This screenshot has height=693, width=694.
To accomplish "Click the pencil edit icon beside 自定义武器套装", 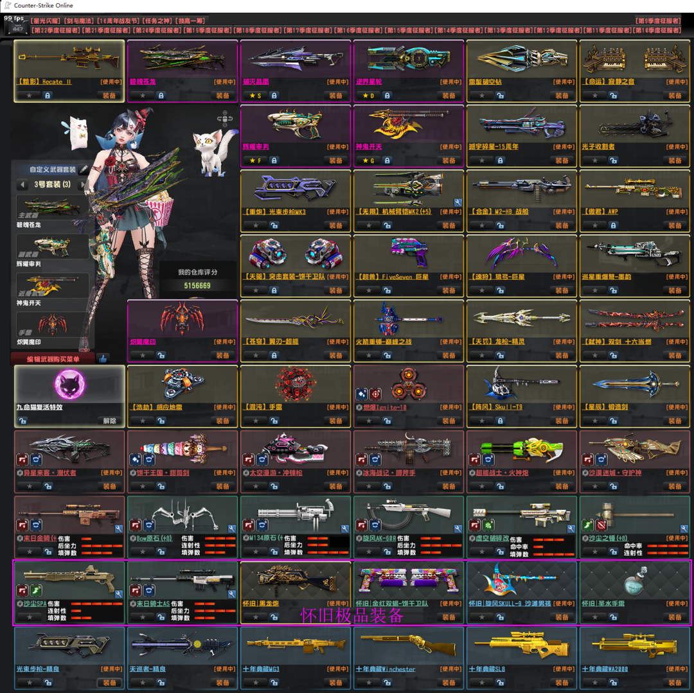I will [x=83, y=170].
